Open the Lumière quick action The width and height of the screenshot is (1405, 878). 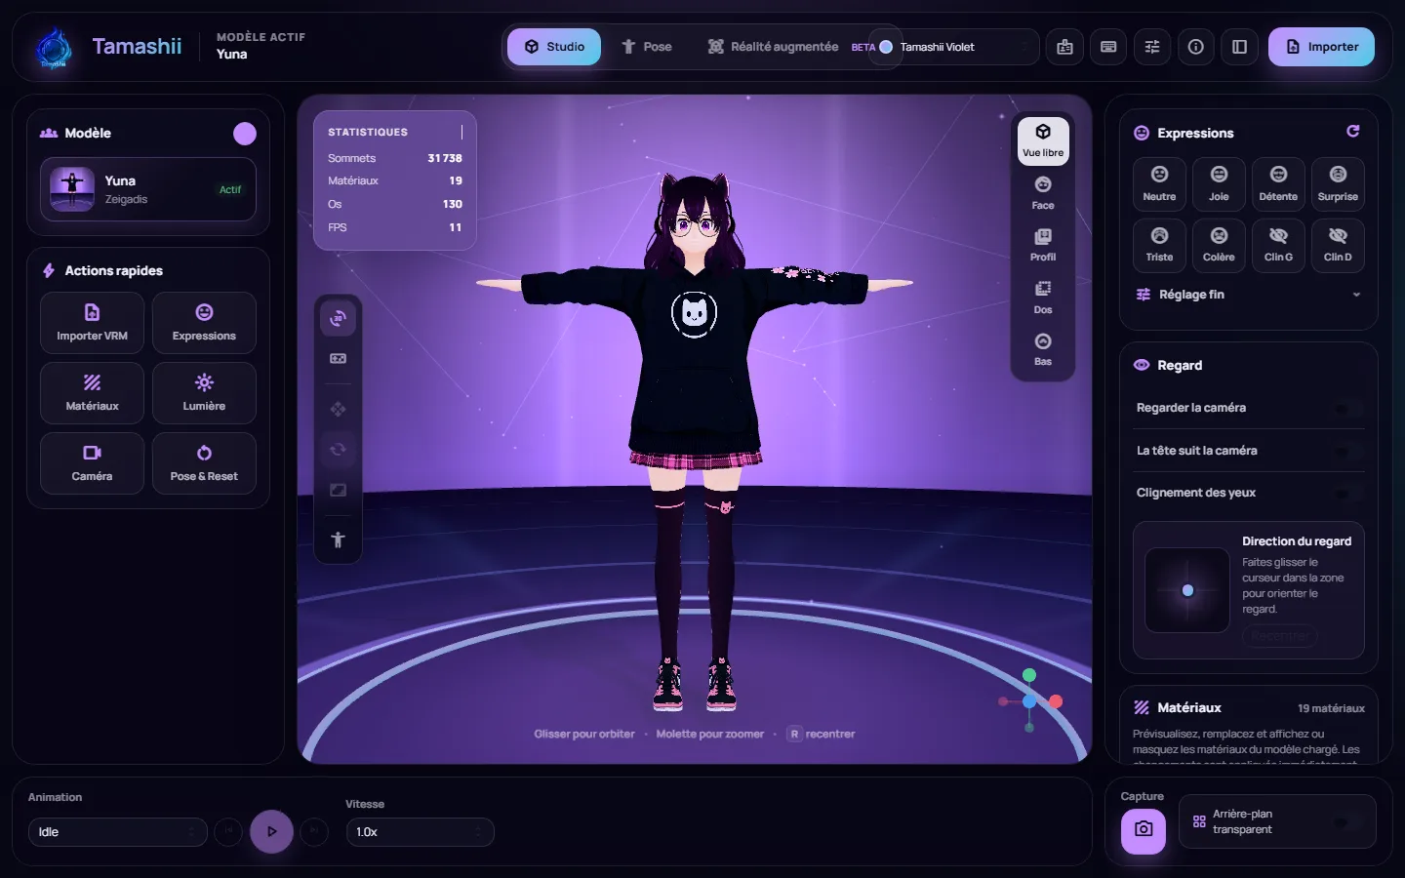[x=204, y=393]
